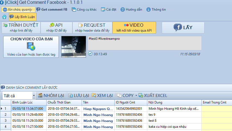Open Hướng dẫn help menu

(132, 10)
